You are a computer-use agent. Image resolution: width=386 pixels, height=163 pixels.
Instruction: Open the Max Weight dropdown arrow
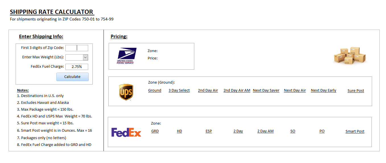pos(85,57)
